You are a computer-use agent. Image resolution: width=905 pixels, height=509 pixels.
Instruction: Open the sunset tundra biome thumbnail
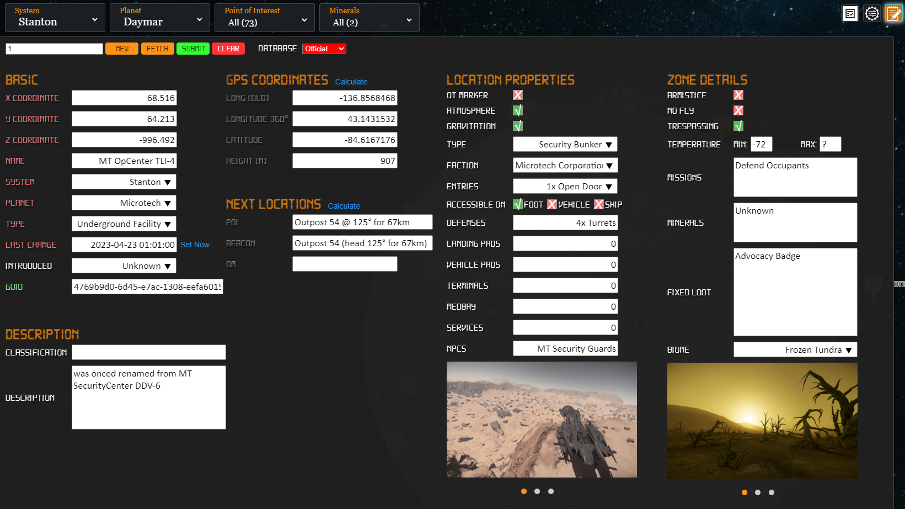point(762,421)
